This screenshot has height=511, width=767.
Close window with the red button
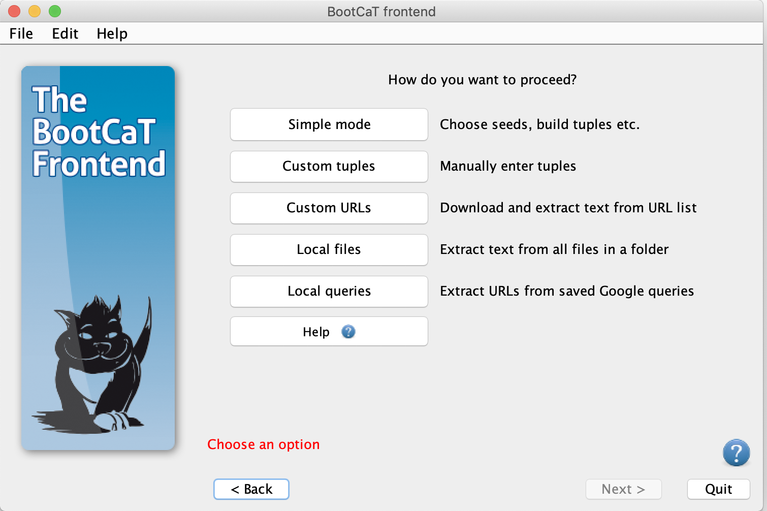pyautogui.click(x=14, y=11)
